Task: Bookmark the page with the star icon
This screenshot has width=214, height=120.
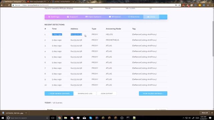Action: (179, 5)
